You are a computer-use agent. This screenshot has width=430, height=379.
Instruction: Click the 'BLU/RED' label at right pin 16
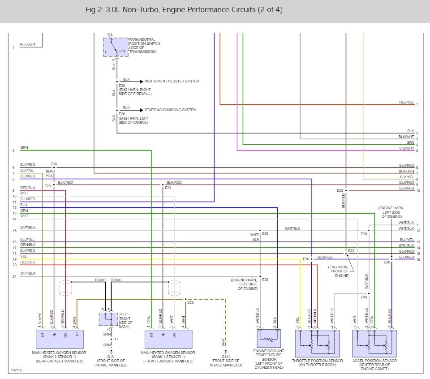tap(407, 257)
